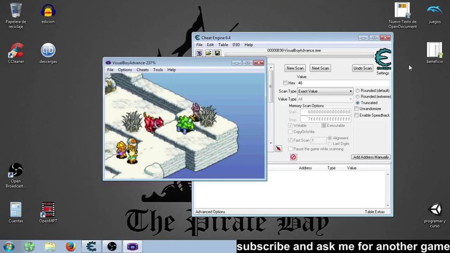Enable the Unrandomizer checkbox

point(356,109)
